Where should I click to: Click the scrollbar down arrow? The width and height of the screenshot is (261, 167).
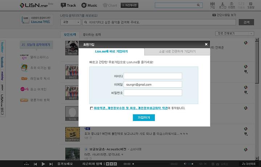tap(257, 158)
